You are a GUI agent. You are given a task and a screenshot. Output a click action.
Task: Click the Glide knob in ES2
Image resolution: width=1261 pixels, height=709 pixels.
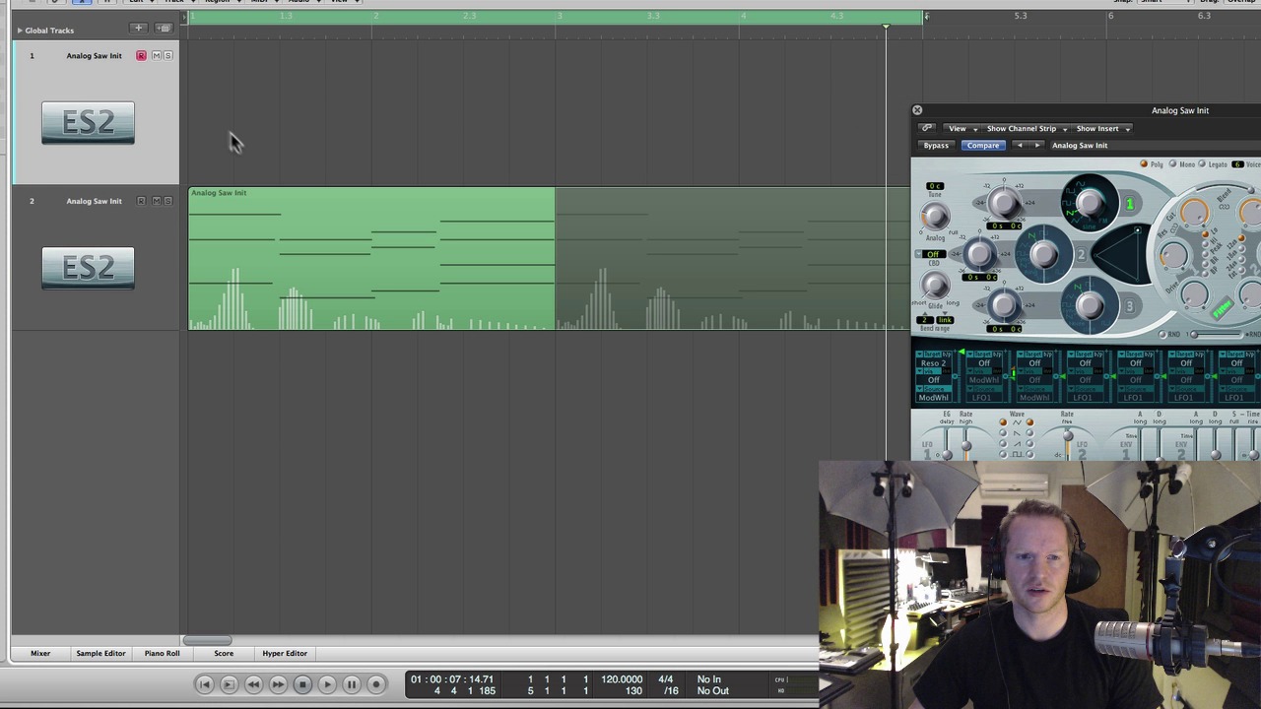pyautogui.click(x=934, y=285)
